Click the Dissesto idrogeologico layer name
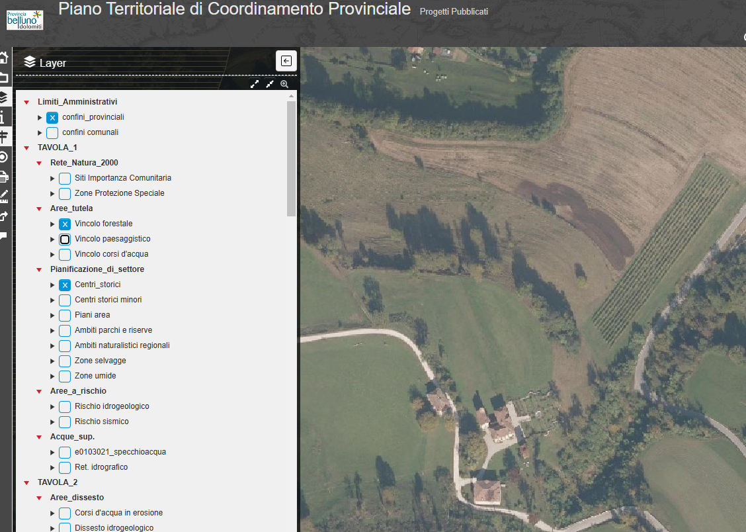The image size is (746, 532). 114,527
